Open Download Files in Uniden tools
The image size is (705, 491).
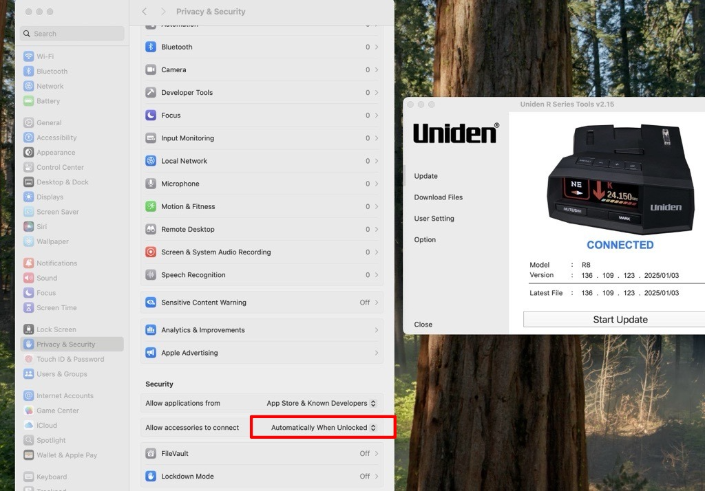click(x=439, y=197)
